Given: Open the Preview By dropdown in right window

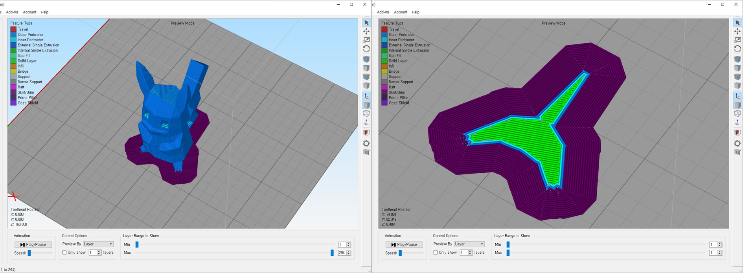Looking at the screenshot, I should tap(469, 244).
